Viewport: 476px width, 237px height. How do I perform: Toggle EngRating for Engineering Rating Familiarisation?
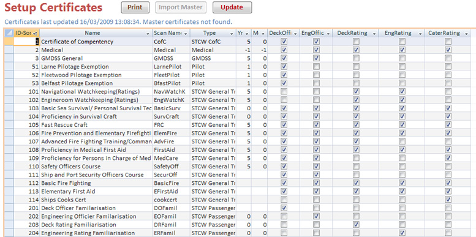pyautogui.click(x=402, y=233)
